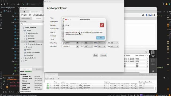Expand appointments table in Workbench schema tree
The image size is (171, 96).
(x=25, y=33)
